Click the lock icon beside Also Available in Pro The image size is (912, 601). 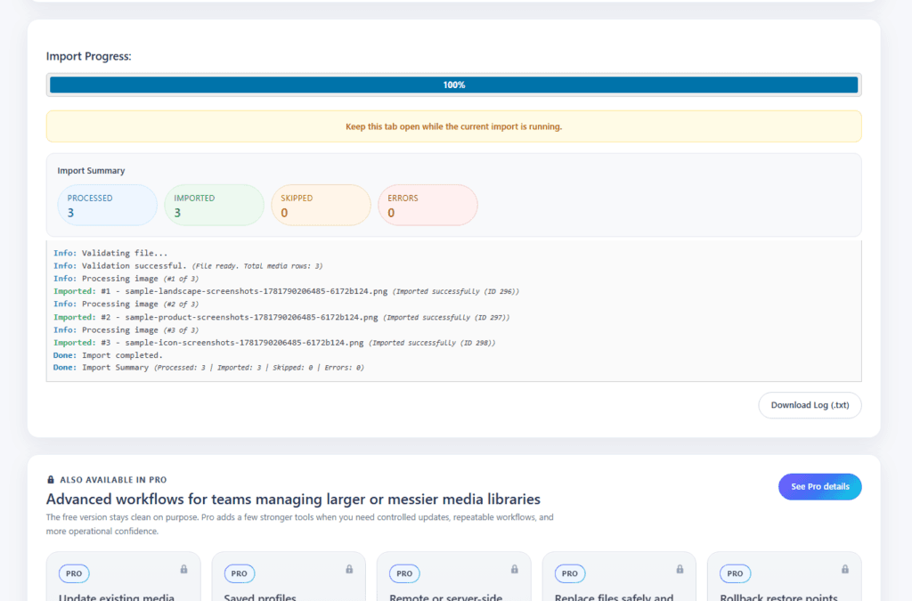click(x=51, y=480)
